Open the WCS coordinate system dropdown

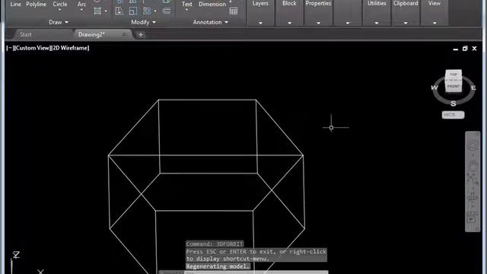click(454, 115)
